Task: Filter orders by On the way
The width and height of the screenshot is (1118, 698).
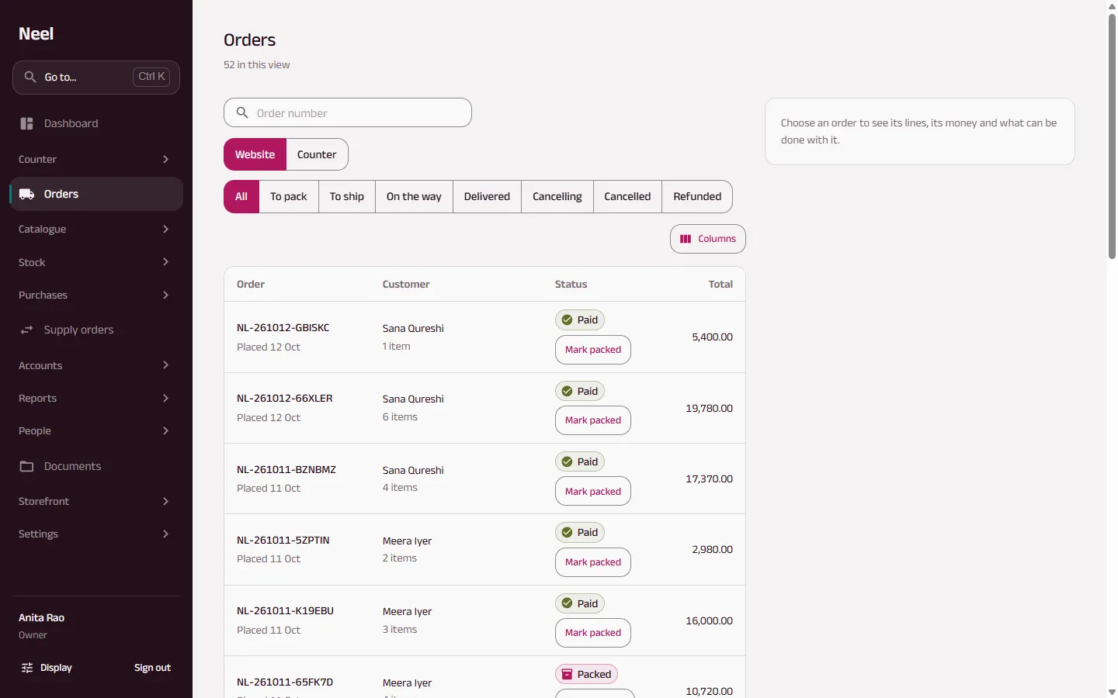Action: (414, 196)
